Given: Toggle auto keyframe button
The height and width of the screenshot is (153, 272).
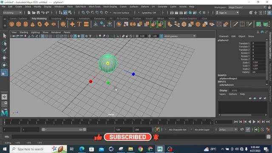Looking at the screenshot, I should coord(262,130).
